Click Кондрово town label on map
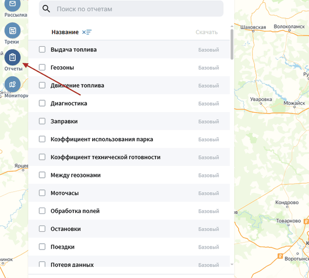The height and width of the screenshot is (278, 309). [287, 202]
